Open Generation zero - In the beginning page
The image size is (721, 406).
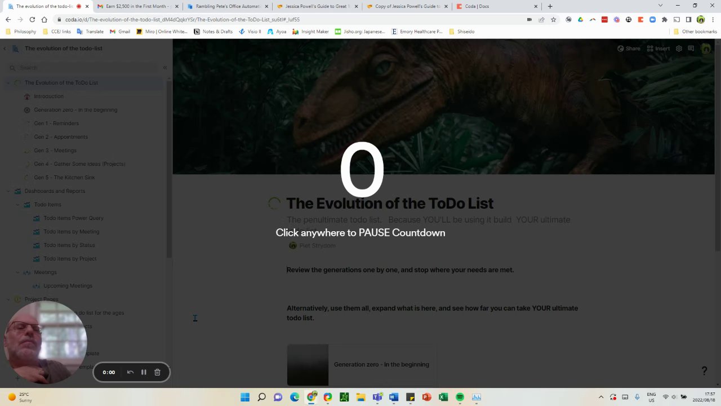coord(75,110)
